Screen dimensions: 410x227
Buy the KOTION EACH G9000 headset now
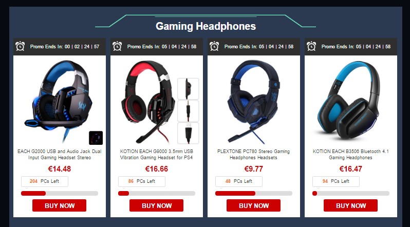[x=156, y=205]
